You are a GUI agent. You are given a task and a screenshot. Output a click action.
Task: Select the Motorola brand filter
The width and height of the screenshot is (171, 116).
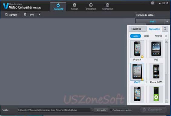[x=159, y=36]
